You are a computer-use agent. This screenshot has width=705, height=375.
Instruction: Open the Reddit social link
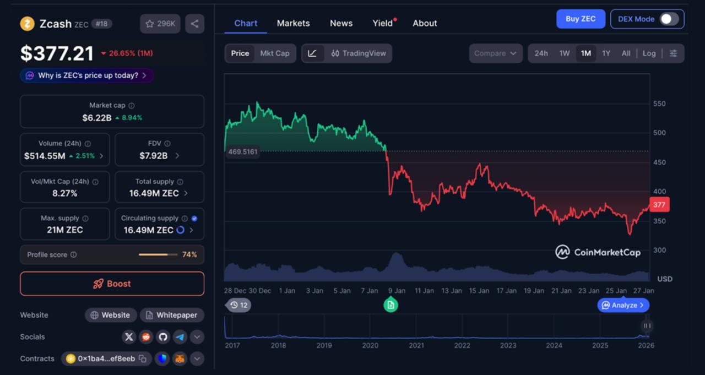click(x=146, y=337)
